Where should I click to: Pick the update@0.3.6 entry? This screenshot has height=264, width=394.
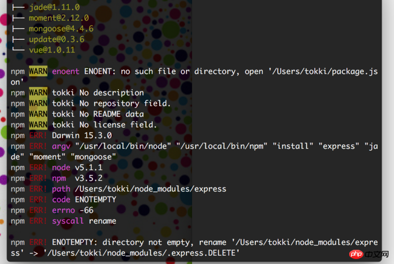coord(56,39)
